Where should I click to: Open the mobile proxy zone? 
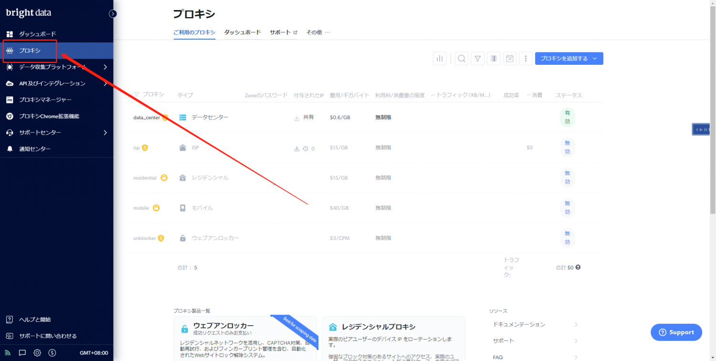click(141, 208)
